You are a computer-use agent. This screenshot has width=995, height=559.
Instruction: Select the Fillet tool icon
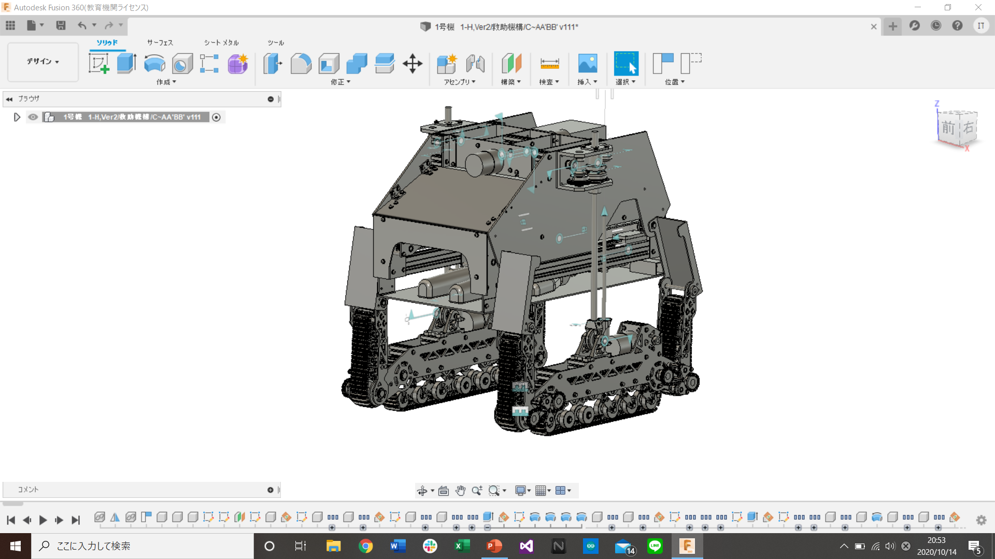tap(301, 64)
